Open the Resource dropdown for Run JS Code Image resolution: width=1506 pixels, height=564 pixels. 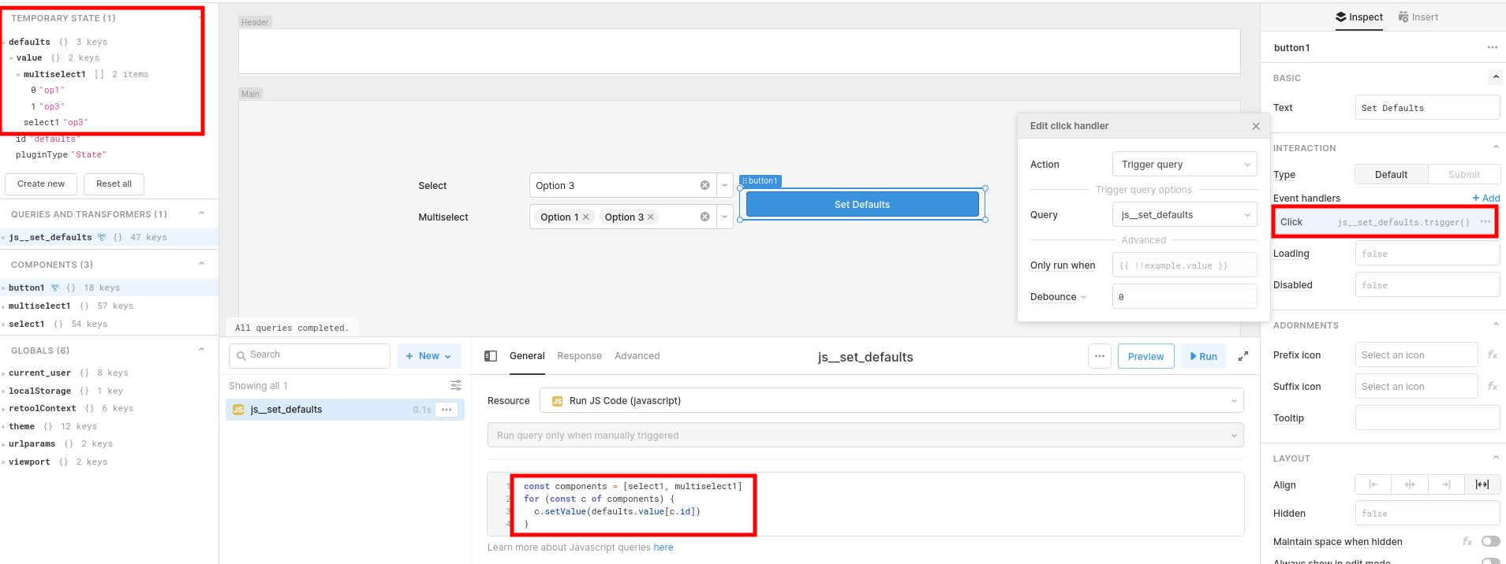tap(891, 401)
